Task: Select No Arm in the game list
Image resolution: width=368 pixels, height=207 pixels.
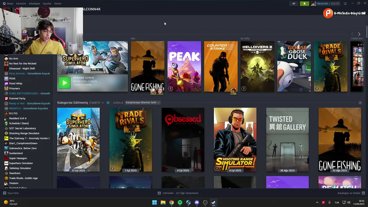Action: (x=14, y=59)
